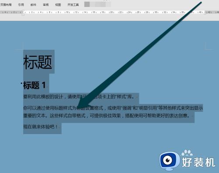
Task: Click the line starting with 重要的文本
Action: pos(106,116)
